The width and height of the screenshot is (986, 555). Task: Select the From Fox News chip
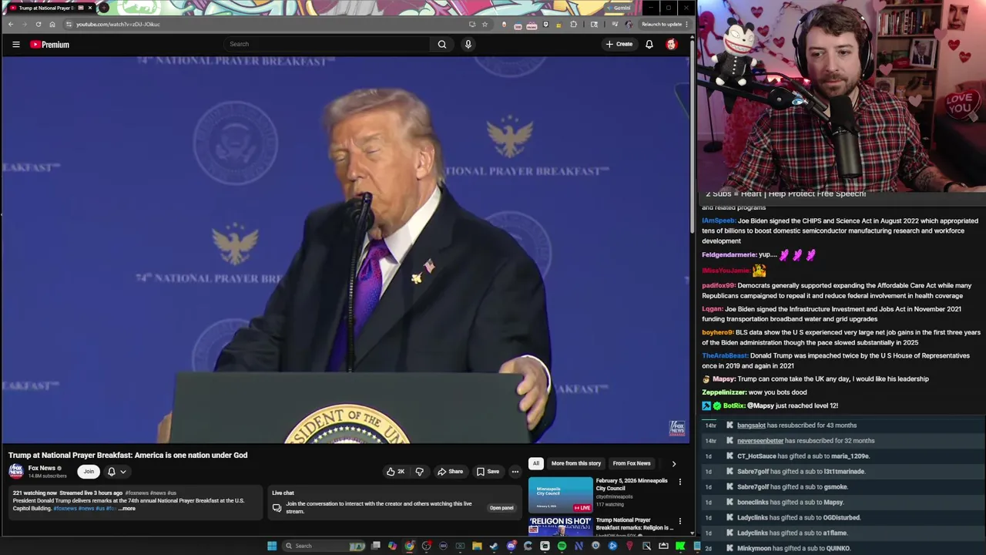click(x=632, y=463)
